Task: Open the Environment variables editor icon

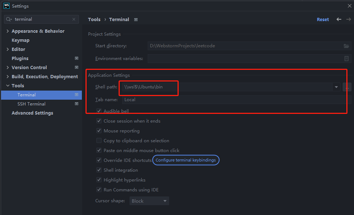Action: pyautogui.click(x=347, y=59)
